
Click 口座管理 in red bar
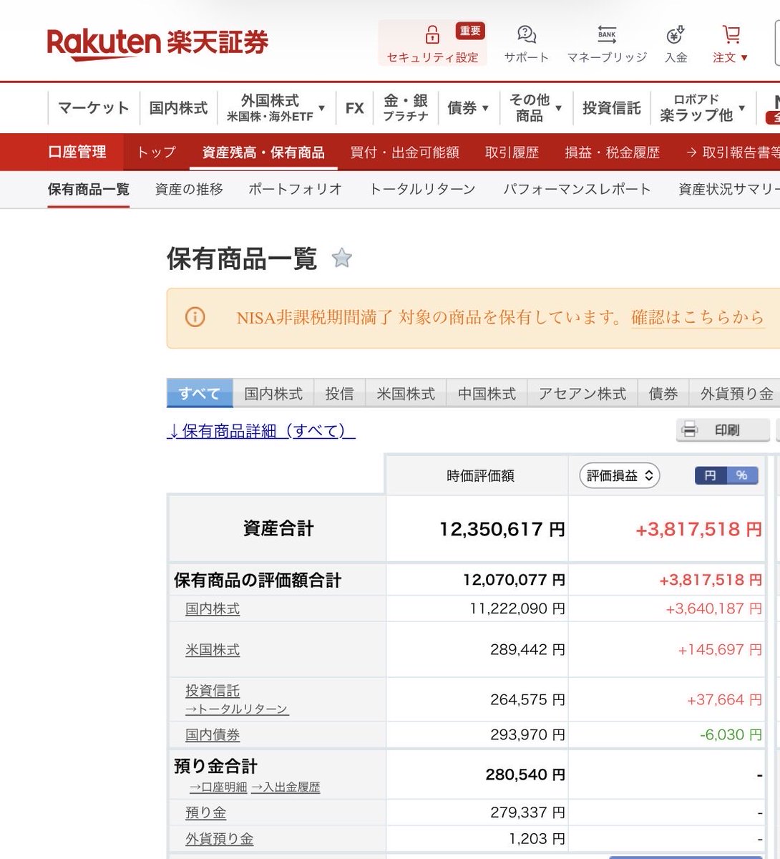click(x=77, y=152)
